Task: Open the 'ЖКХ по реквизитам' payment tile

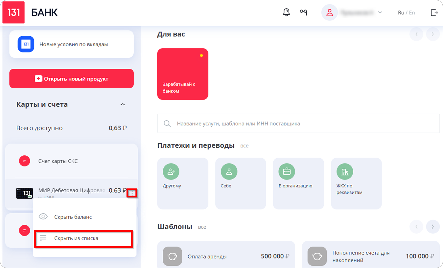Action: [x=356, y=183]
